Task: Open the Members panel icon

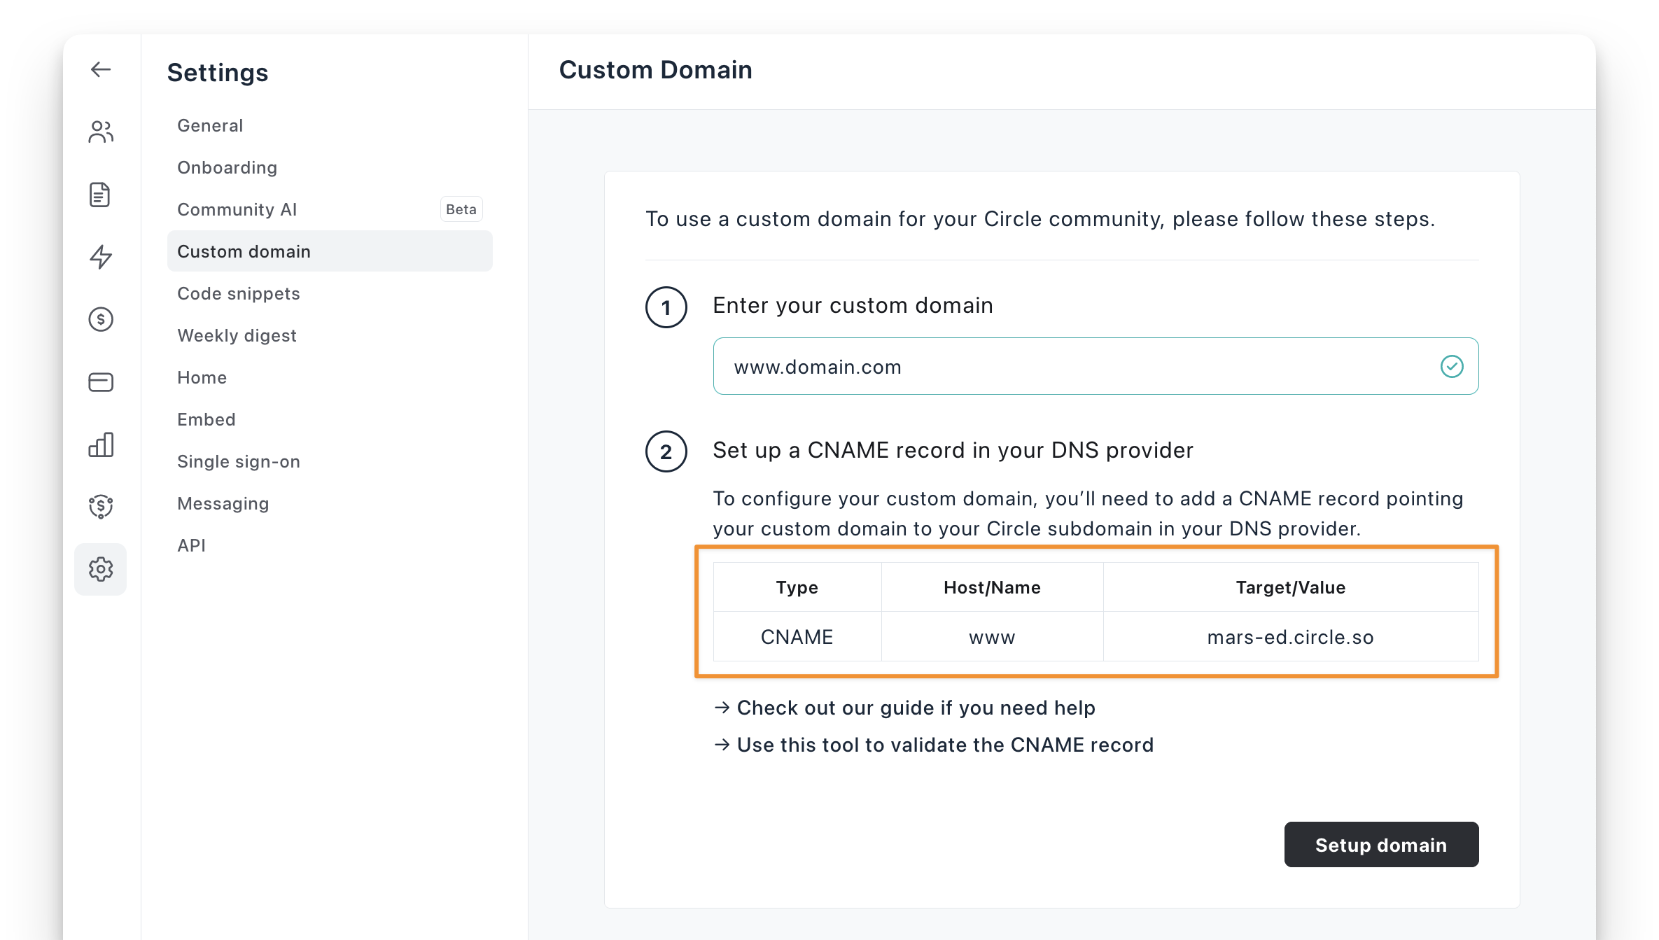Action: click(x=100, y=131)
